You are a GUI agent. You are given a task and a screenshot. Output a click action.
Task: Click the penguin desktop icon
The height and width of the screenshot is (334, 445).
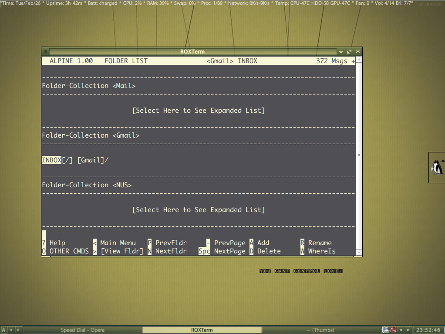pyautogui.click(x=437, y=167)
